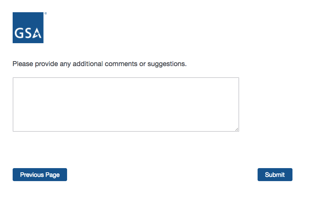Go back with the Previous Page button
317x209 pixels.
[40, 175]
